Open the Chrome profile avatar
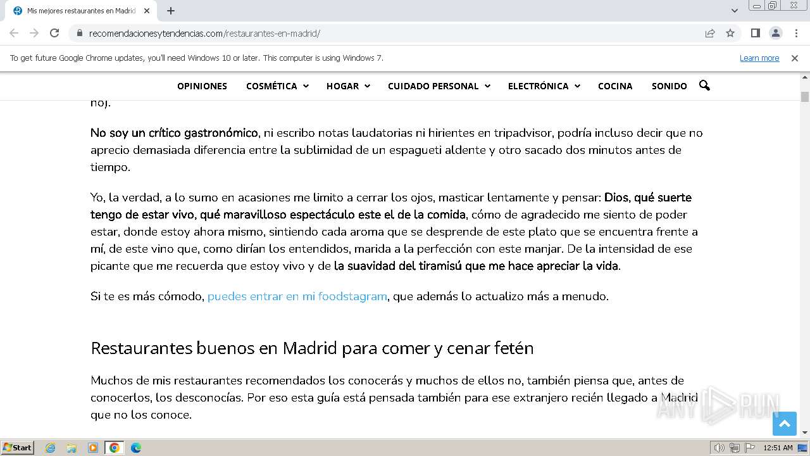The image size is (810, 456). click(x=775, y=33)
